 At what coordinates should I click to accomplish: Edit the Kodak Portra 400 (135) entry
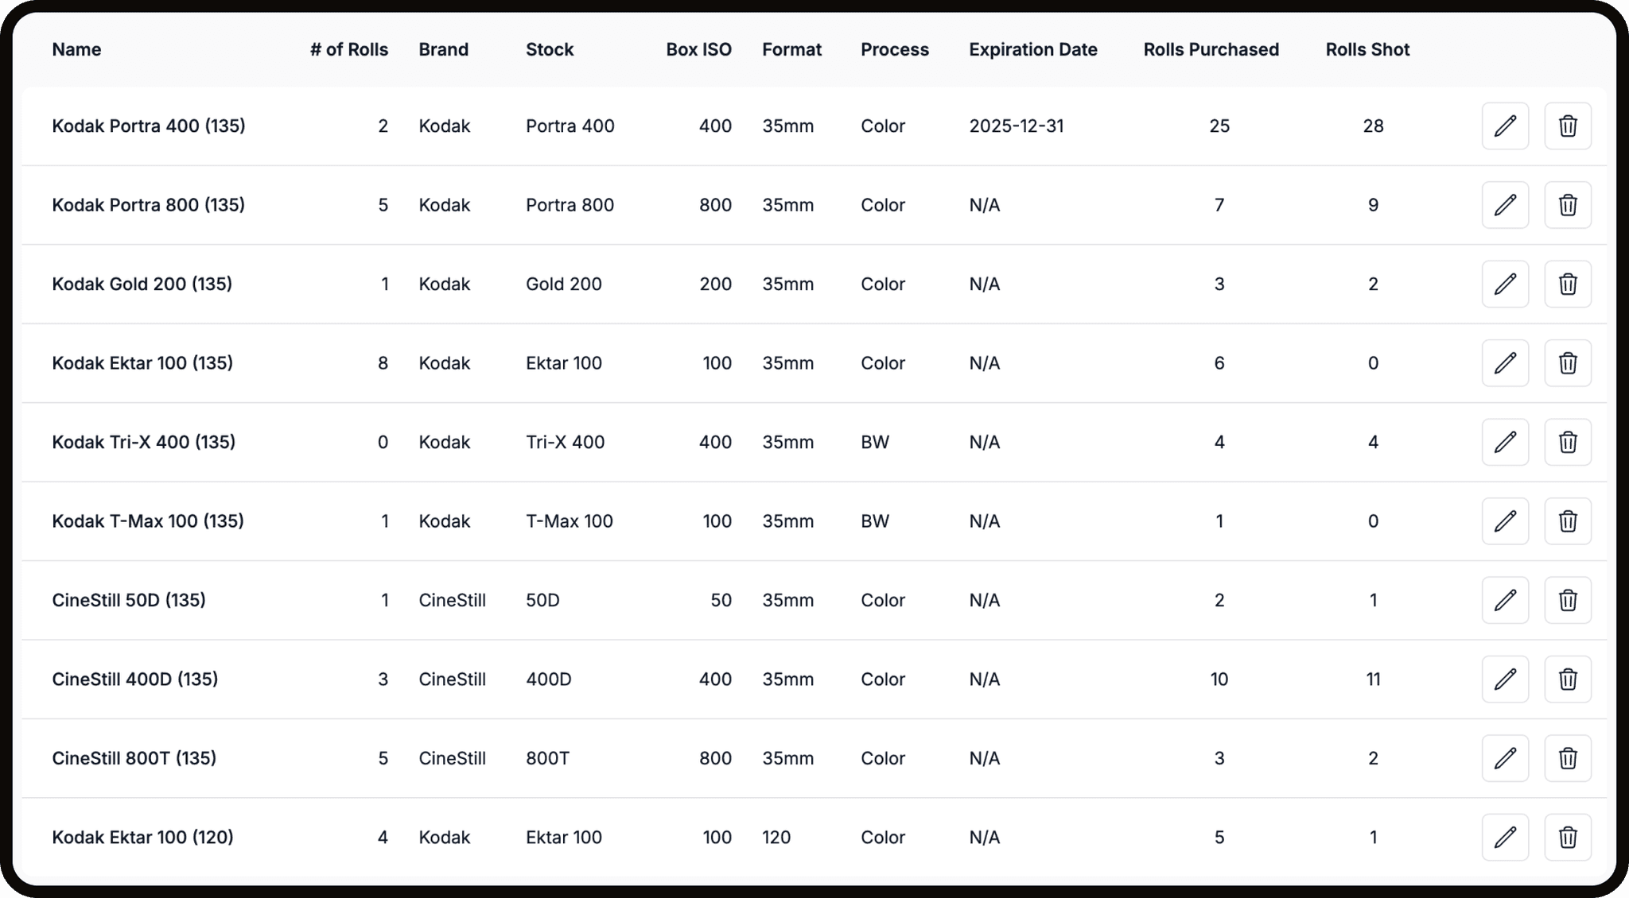coord(1505,126)
